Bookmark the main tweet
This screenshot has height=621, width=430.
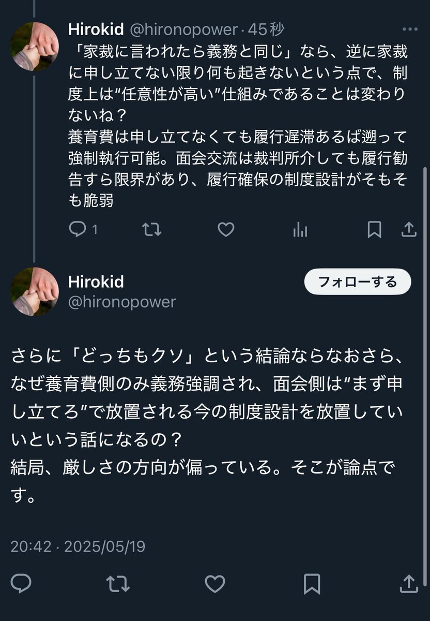[312, 584]
